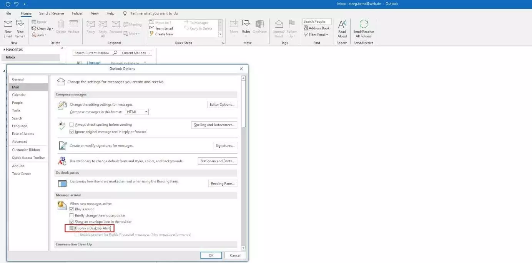Screen dimensions: 532x263
Task: Click the undo arrow in title bar
Action: pos(16,4)
